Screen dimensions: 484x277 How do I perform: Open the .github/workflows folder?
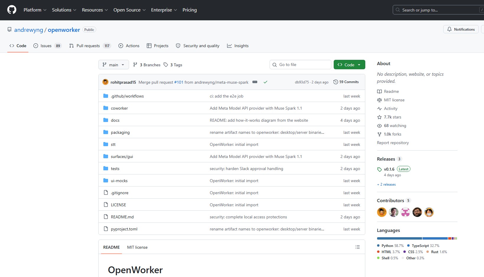pyautogui.click(x=127, y=96)
